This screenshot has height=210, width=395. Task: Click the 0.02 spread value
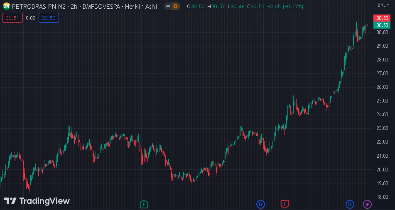[30, 18]
